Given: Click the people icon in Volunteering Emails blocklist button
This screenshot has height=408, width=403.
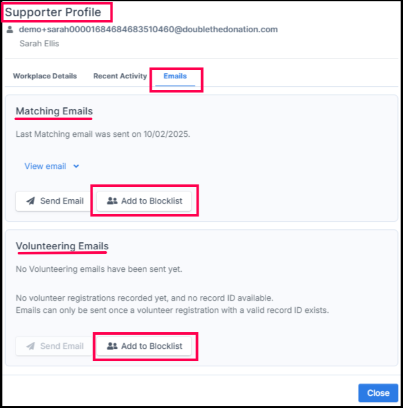Looking at the screenshot, I should (112, 346).
